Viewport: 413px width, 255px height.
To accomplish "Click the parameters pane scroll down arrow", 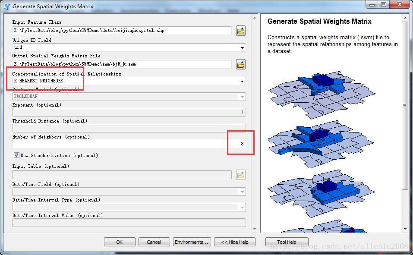I will [x=255, y=229].
